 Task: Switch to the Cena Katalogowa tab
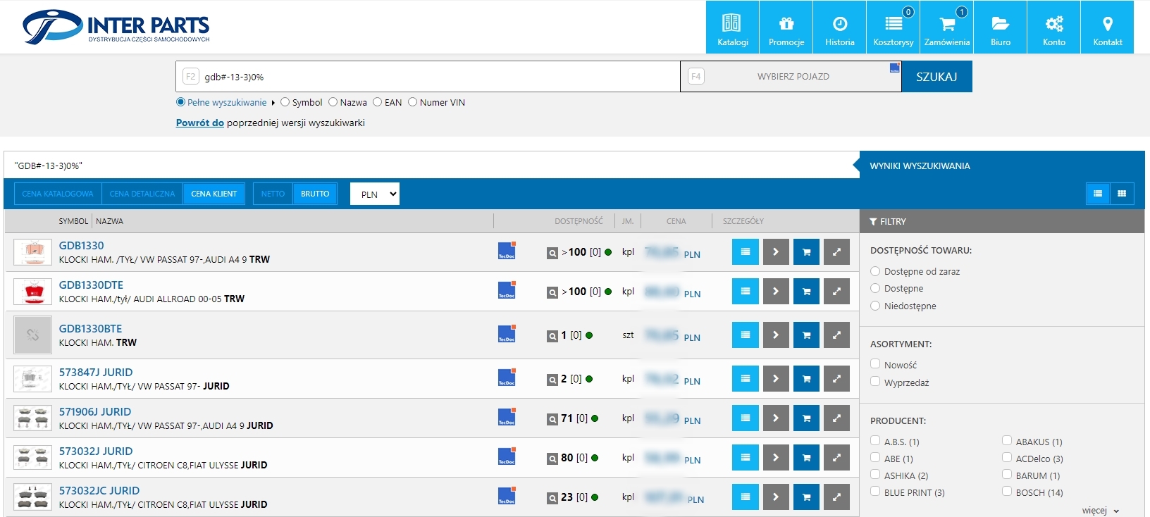coord(58,194)
